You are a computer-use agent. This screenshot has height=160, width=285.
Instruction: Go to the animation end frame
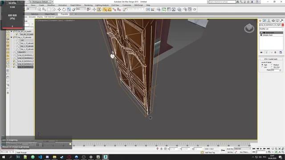[x=268, y=149]
